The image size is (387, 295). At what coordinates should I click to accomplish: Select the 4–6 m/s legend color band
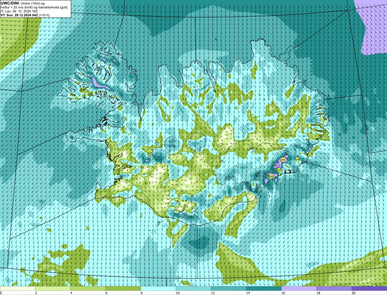click(88, 289)
